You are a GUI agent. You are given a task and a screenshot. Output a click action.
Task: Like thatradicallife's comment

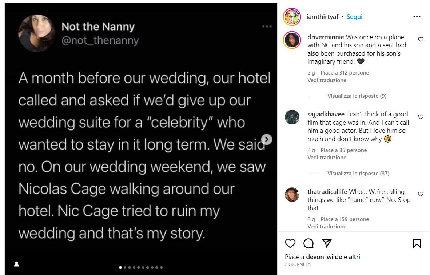(x=421, y=194)
